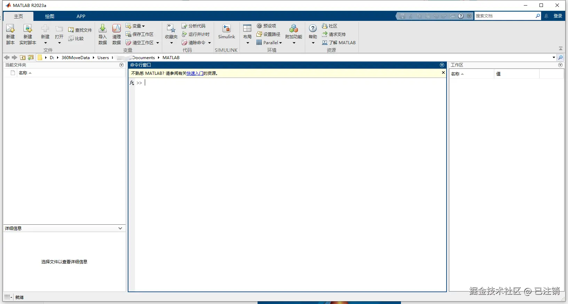568x304 pixels.
Task: Click the status bar icon beside 就绪
Action: click(x=8, y=297)
